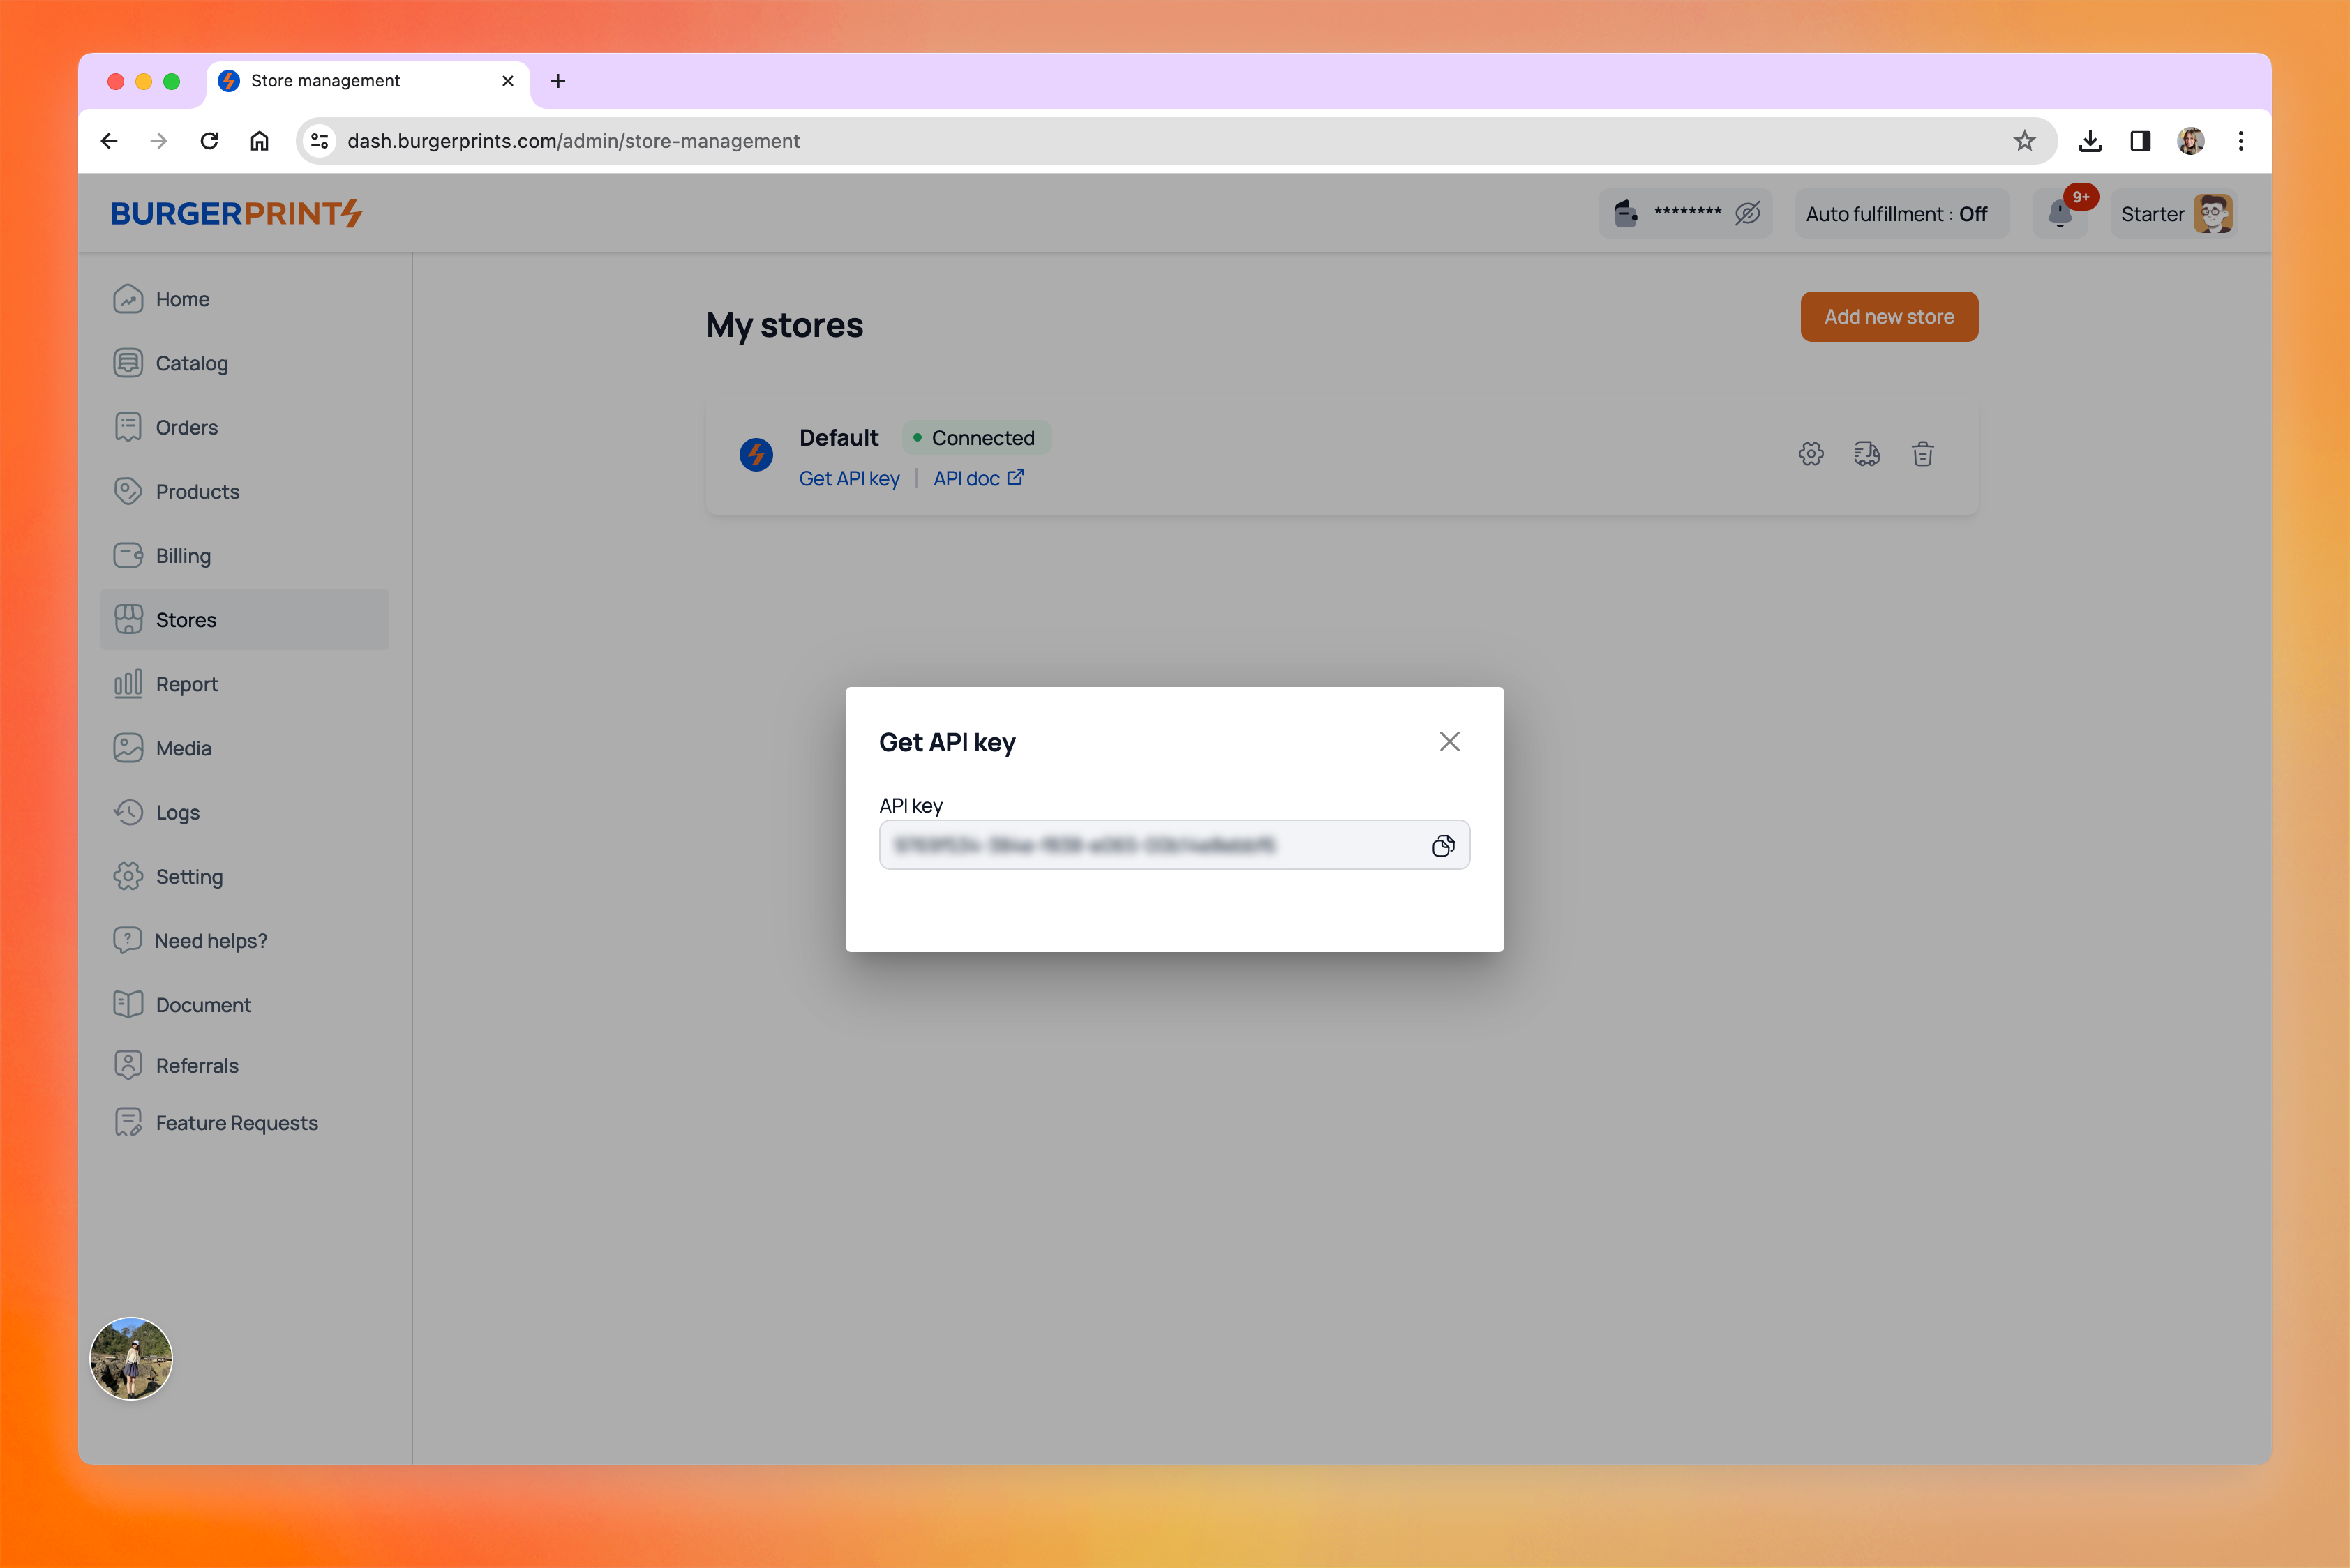The width and height of the screenshot is (2350, 1568).
Task: Open the notifications bell
Action: click(2059, 213)
